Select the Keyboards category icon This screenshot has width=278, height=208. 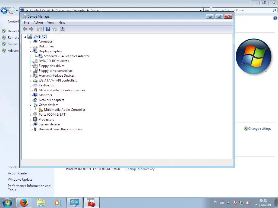35,85
